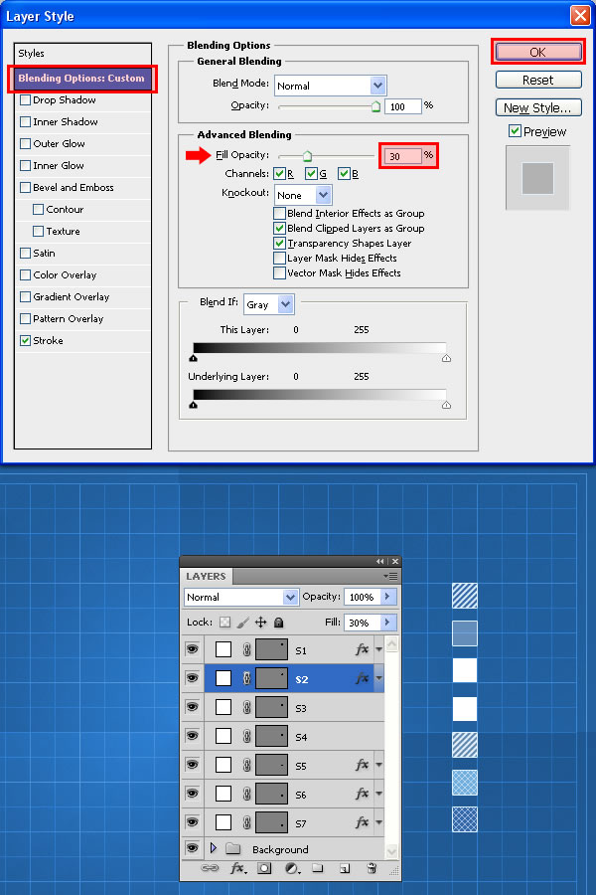This screenshot has height=895, width=596.
Task: Enable Outer Glow checkbox
Action: click(25, 144)
